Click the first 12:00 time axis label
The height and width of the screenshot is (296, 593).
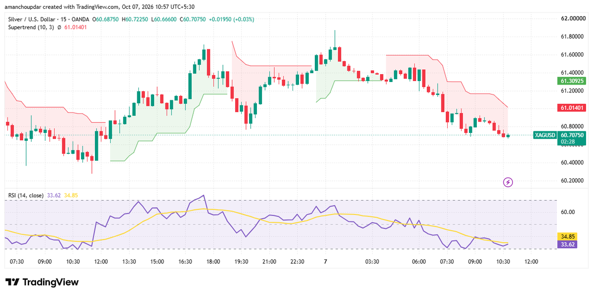pos(101,261)
